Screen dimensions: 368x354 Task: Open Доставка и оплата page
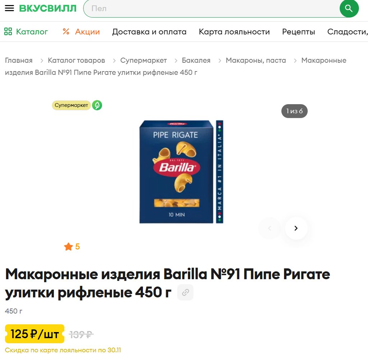149,32
